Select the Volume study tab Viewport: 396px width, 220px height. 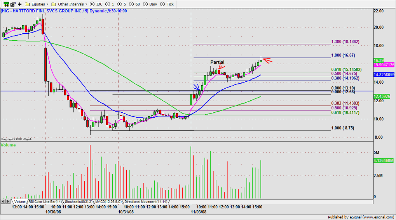click(x=19, y=202)
